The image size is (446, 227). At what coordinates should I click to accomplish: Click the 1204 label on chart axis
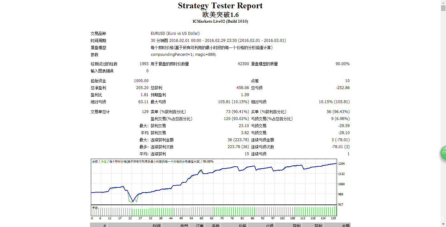click(x=341, y=164)
